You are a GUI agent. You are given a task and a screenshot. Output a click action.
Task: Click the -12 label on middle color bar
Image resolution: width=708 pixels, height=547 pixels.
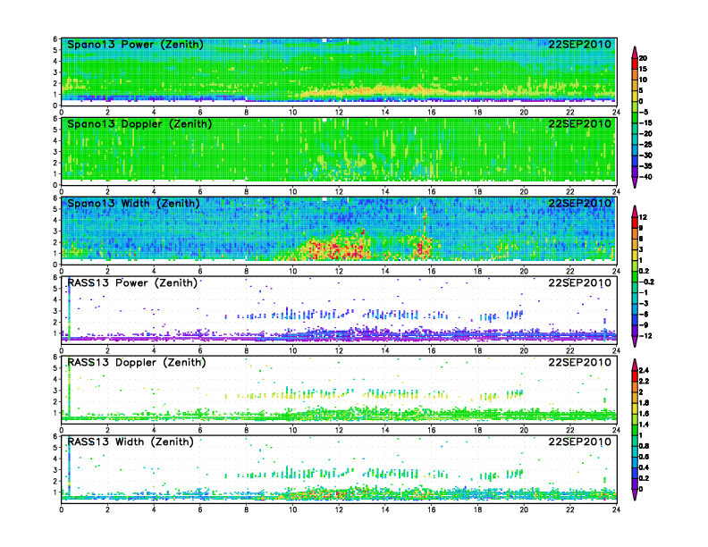(645, 336)
